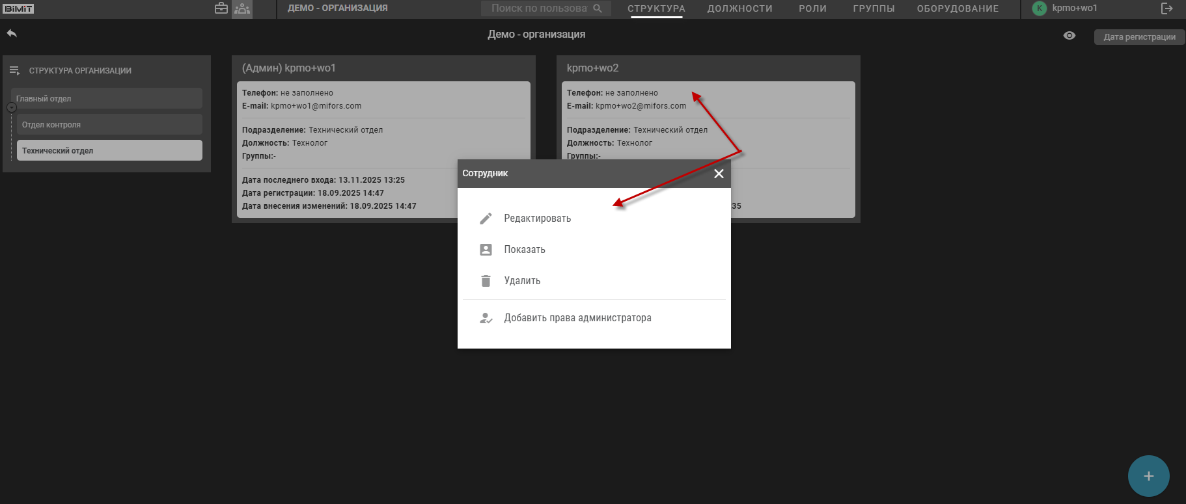This screenshot has width=1186, height=504.
Task: Click the user search field
Action: 539,8
